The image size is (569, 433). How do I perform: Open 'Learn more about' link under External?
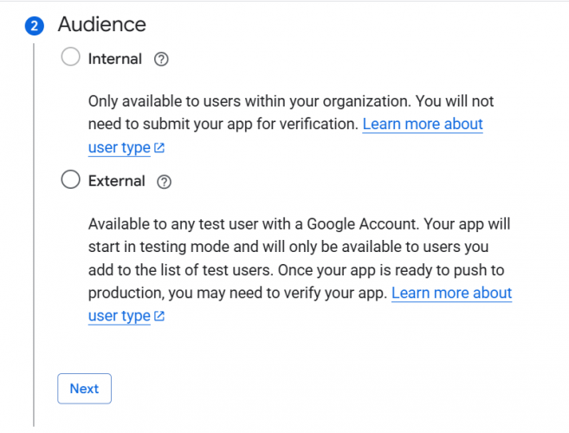pos(451,293)
